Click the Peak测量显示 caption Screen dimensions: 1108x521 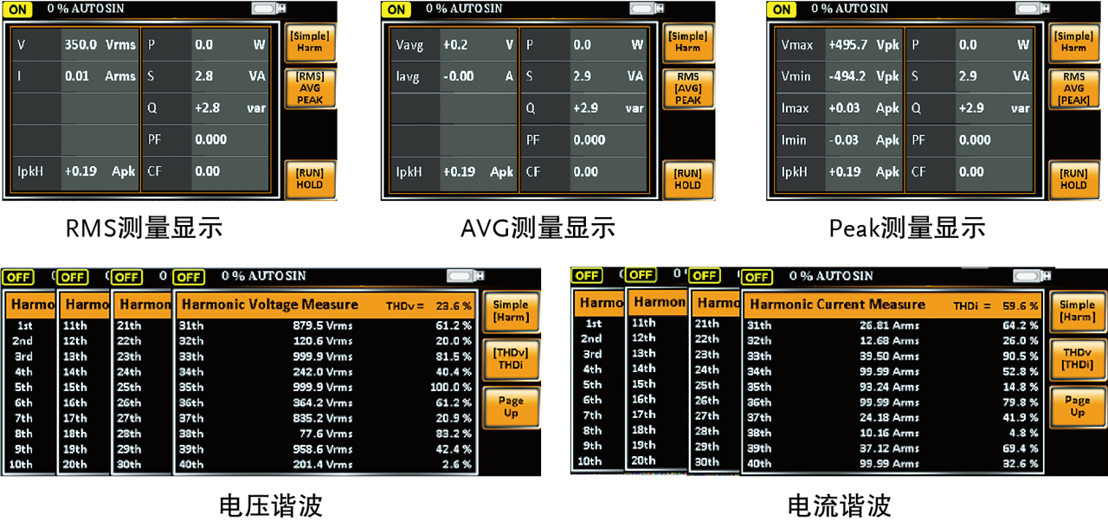click(906, 228)
